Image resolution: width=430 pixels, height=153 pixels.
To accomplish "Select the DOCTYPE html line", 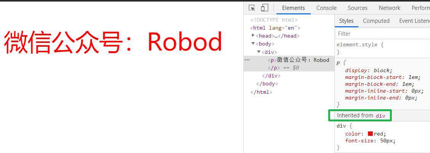I will coord(274,20).
